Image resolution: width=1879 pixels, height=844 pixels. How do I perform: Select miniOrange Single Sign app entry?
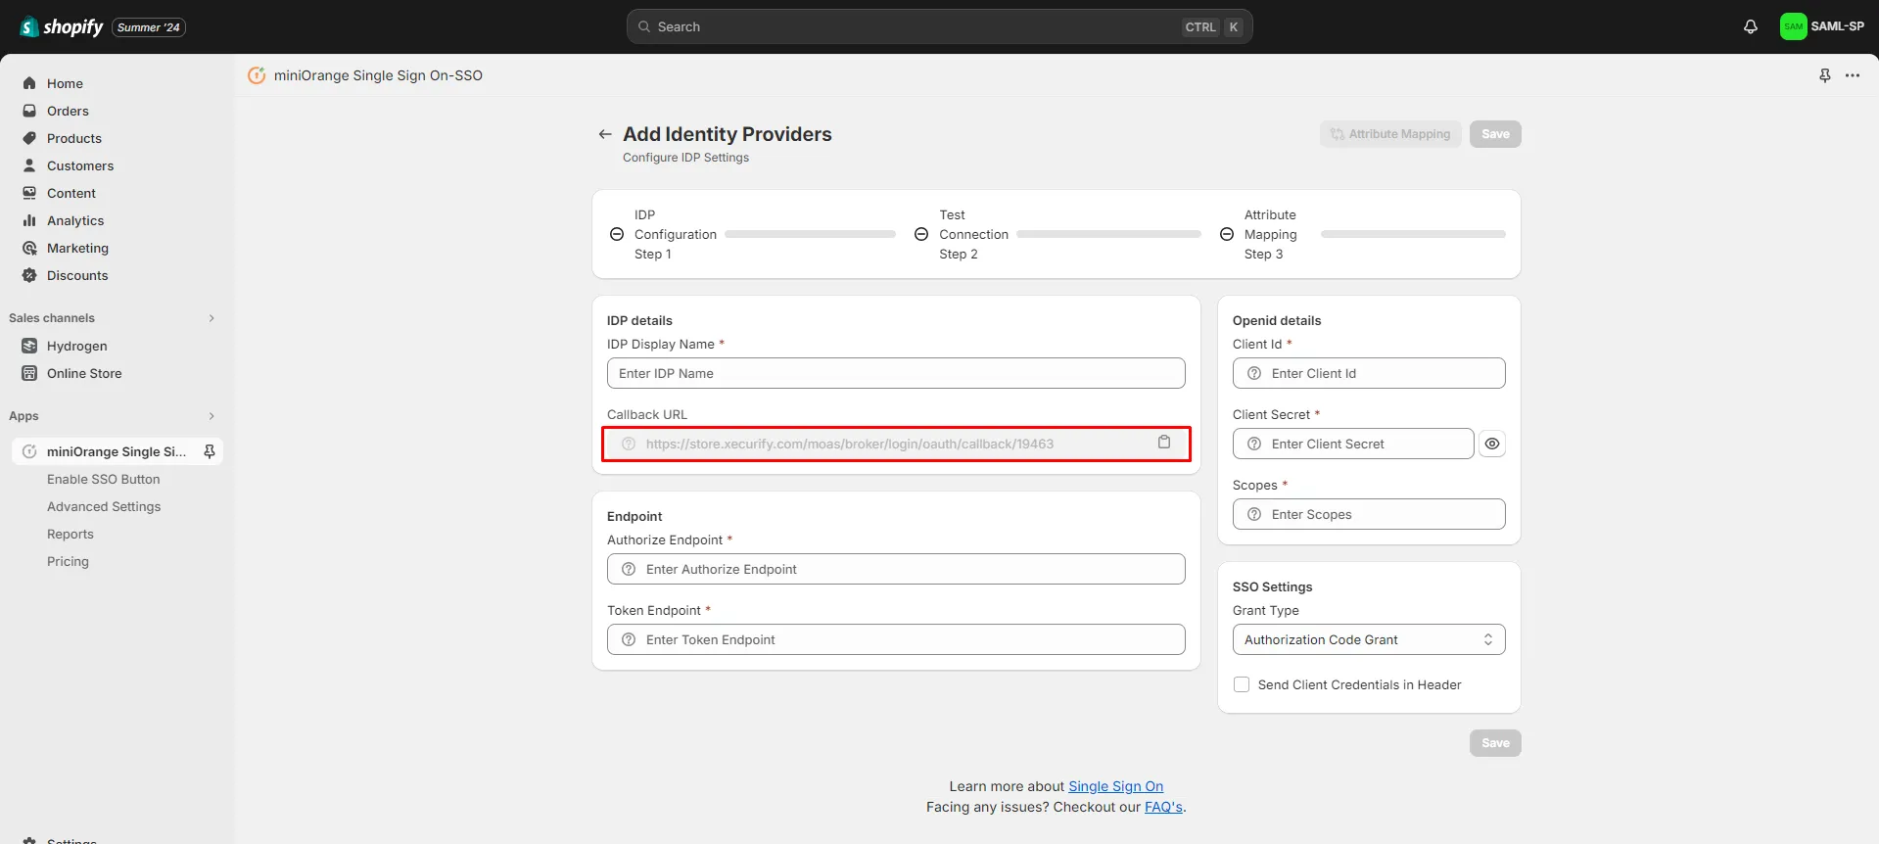click(117, 451)
